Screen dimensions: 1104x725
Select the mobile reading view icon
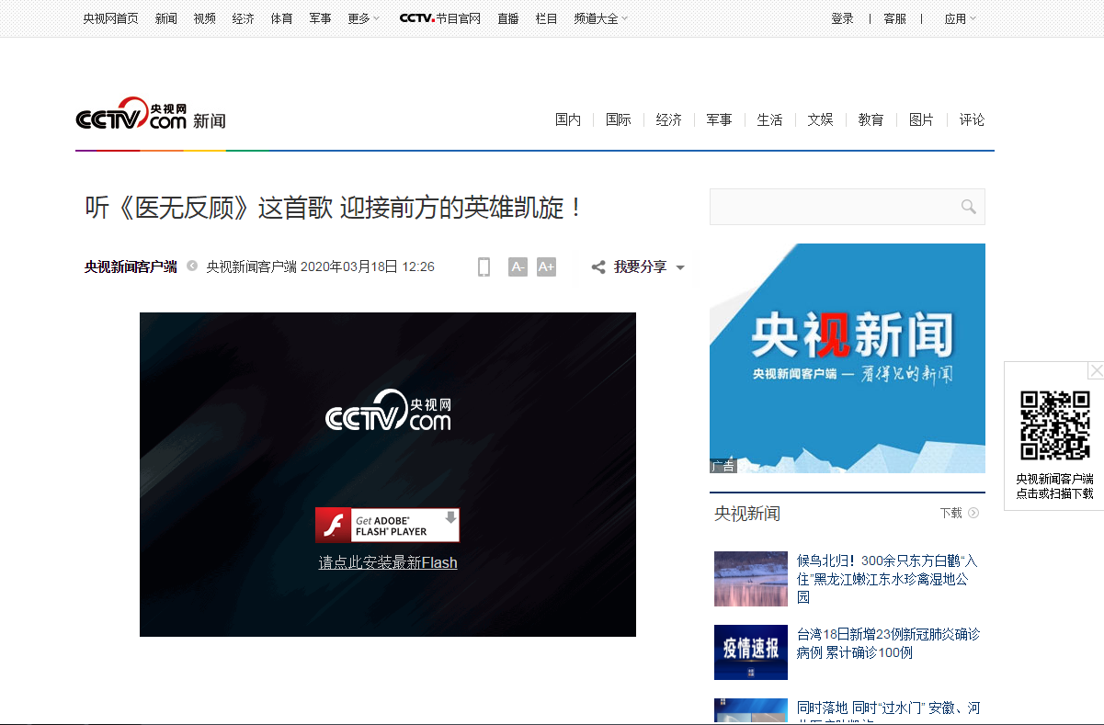(484, 266)
